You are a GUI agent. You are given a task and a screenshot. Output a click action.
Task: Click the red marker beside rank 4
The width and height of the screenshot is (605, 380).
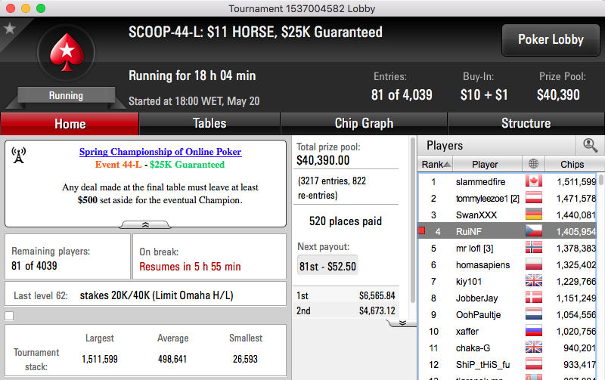coord(422,230)
